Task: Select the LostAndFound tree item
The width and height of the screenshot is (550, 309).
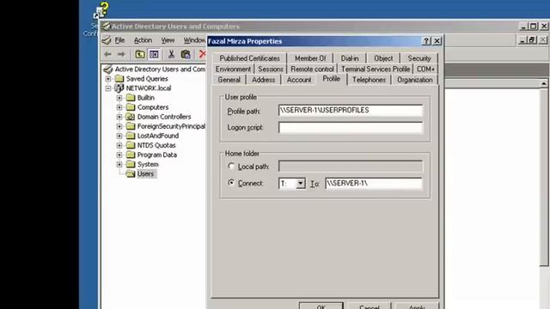Action: pos(158,136)
